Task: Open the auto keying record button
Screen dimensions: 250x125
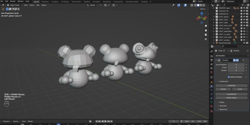Action: pyautogui.click(x=90, y=121)
